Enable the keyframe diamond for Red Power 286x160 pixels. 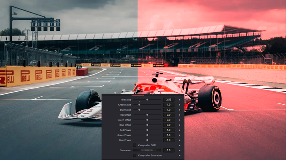point(180,130)
